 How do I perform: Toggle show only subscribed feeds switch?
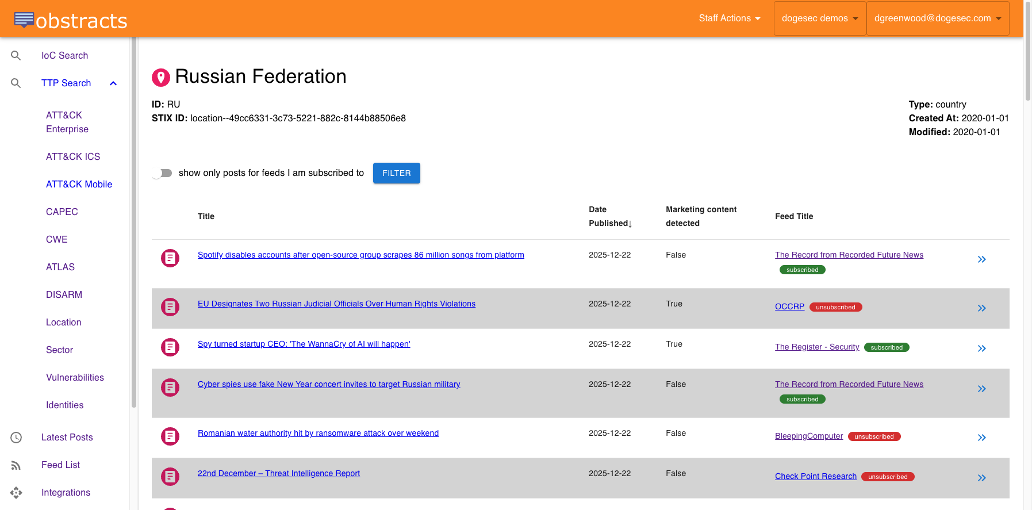(162, 173)
